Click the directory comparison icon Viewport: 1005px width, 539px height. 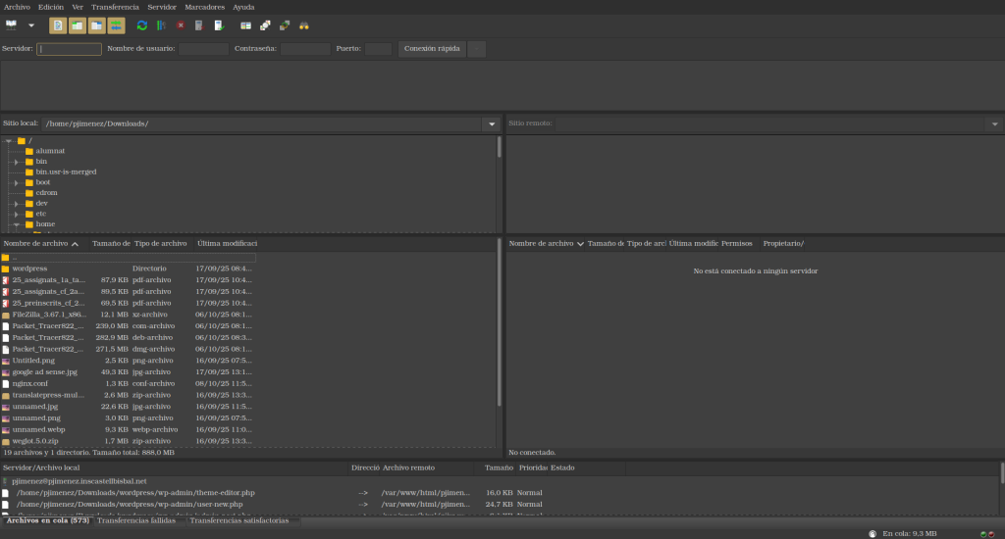[x=264, y=25]
